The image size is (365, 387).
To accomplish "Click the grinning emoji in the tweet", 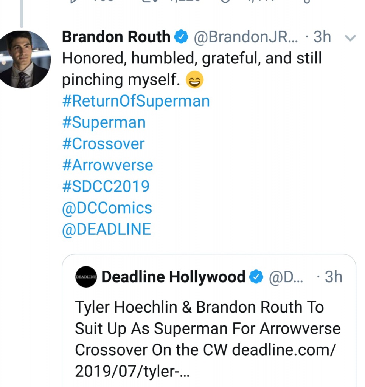I will (x=195, y=80).
